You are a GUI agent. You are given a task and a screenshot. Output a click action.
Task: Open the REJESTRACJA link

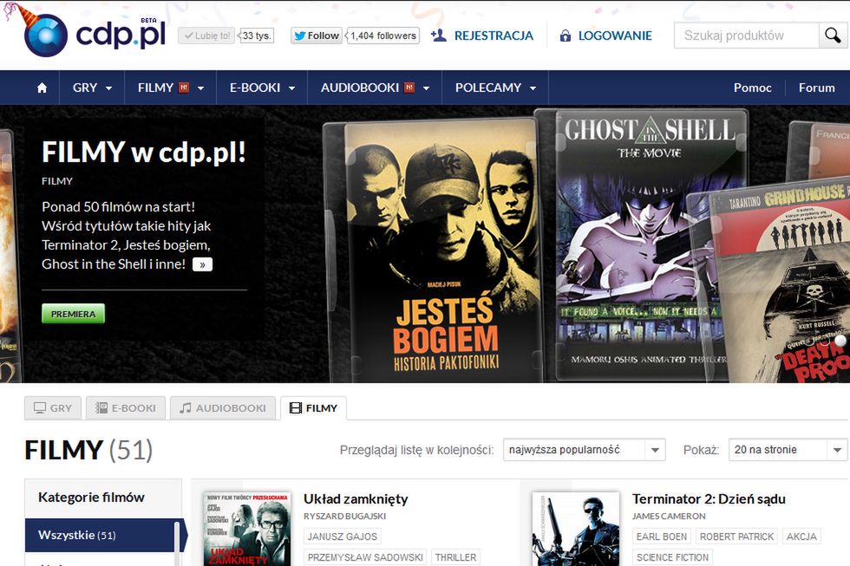coord(494,36)
